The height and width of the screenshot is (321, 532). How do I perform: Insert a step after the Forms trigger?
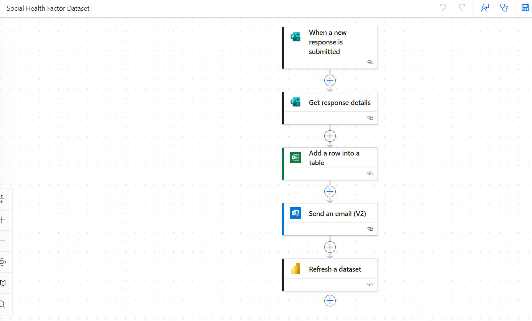click(330, 80)
